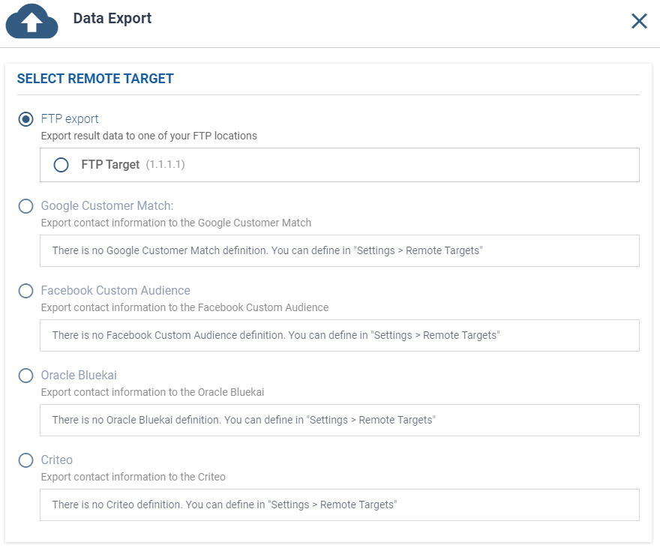Click the FTP export label text
The width and height of the screenshot is (660, 557).
70,119
